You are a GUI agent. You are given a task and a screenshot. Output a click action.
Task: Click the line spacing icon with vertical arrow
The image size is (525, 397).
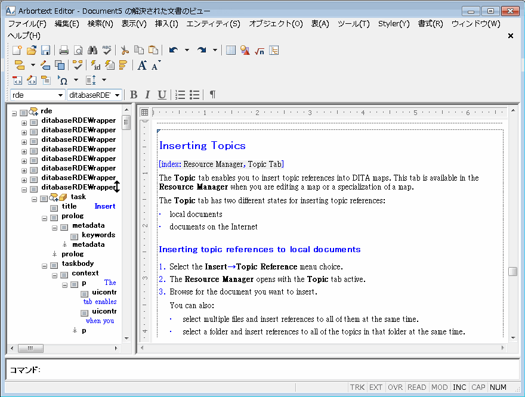tap(91, 80)
